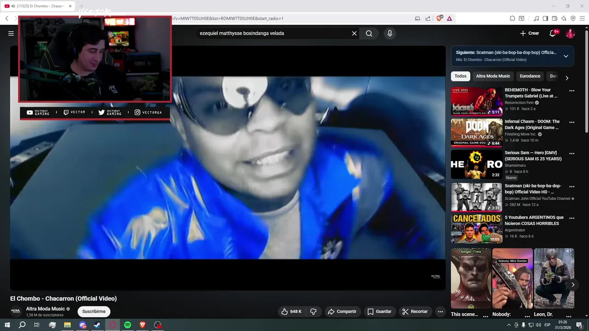Image resolution: width=589 pixels, height=331 pixels.
Task: Open the account avatar menu
Action: [570, 33]
